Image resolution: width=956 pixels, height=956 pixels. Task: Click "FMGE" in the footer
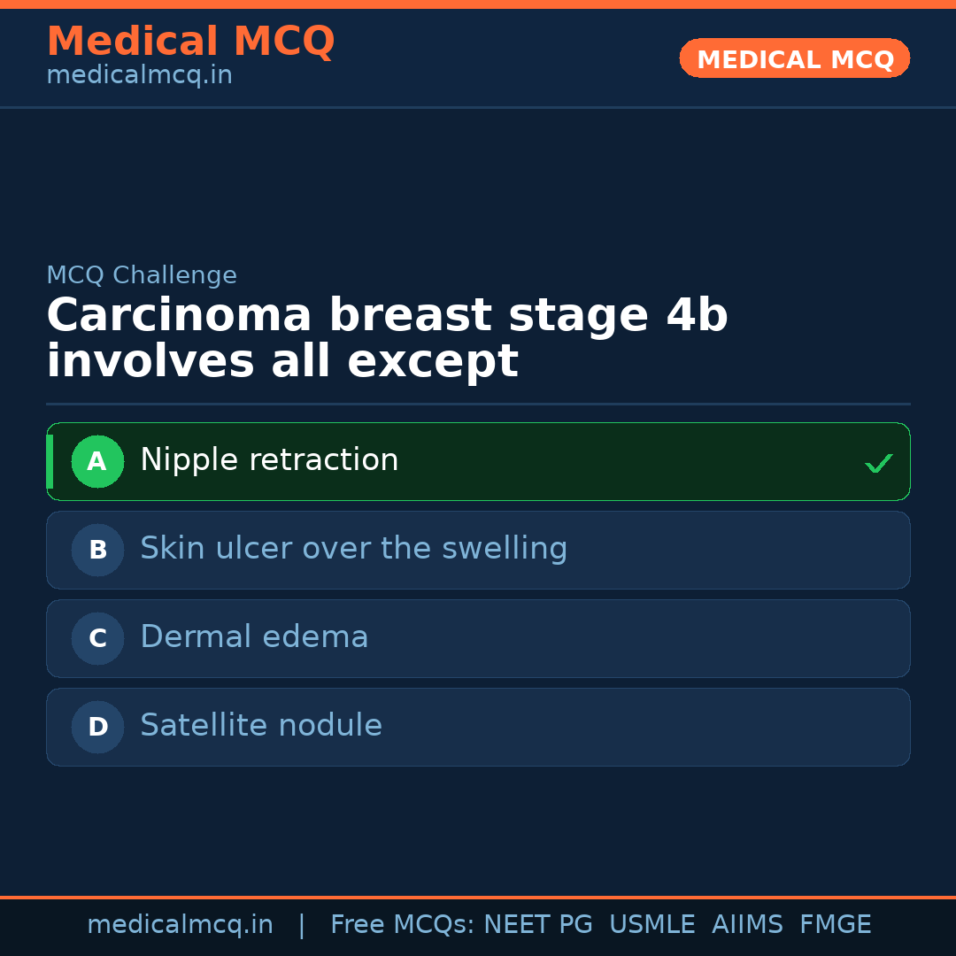[835, 925]
